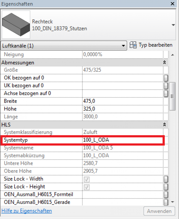This screenshot has width=179, height=219.
Task: Toggle the Size Lock - Width checkbox
Action: tap(87, 179)
